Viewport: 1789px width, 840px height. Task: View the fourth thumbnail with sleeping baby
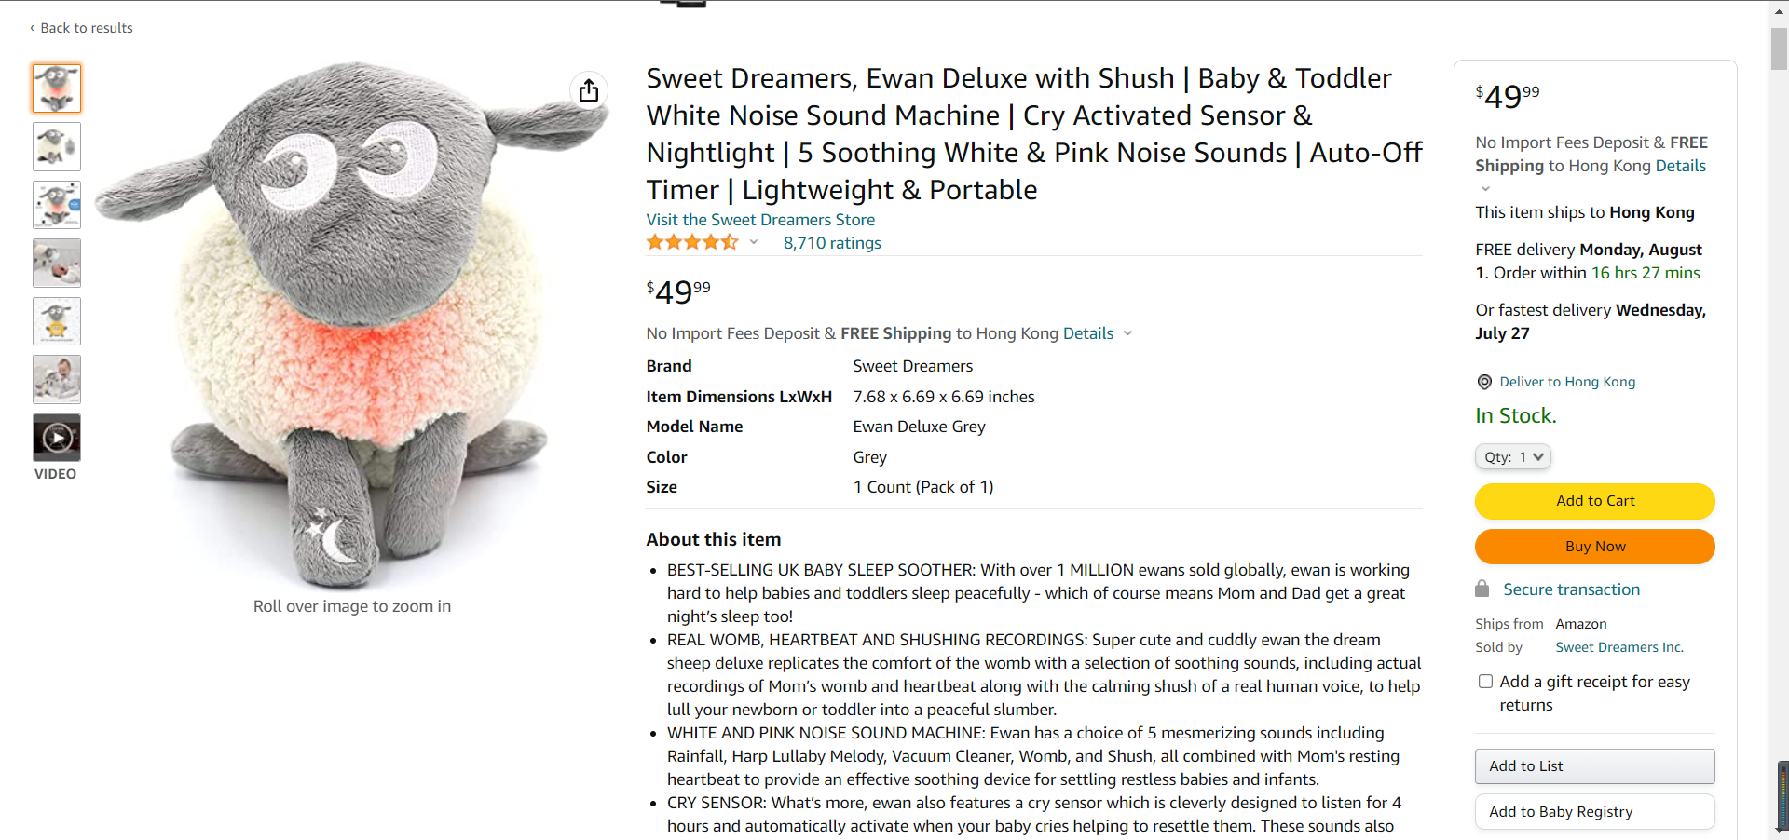57,263
